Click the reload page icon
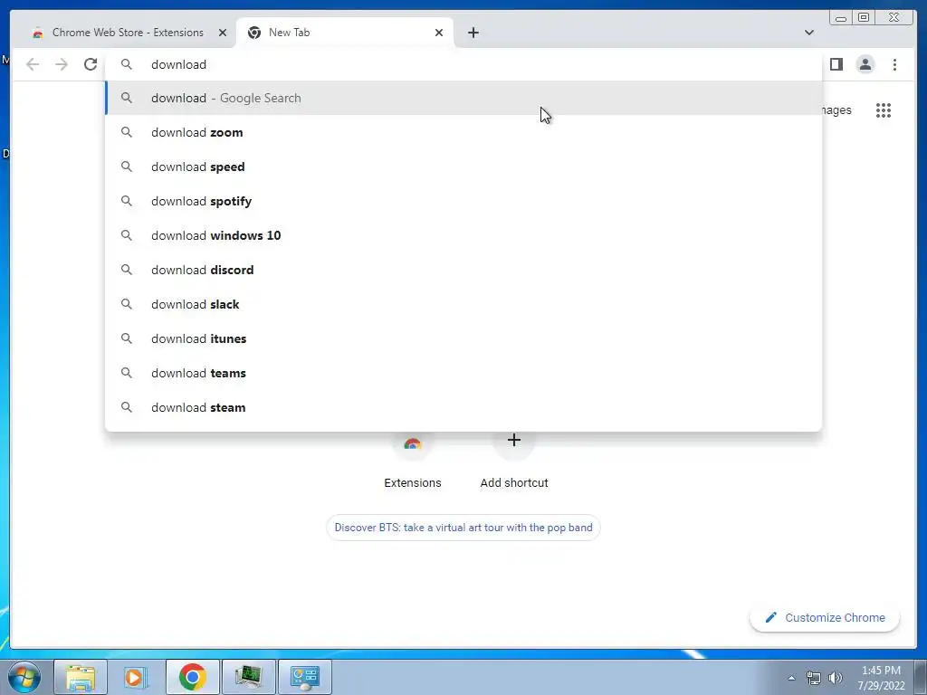Image resolution: width=927 pixels, height=695 pixels. tap(91, 64)
